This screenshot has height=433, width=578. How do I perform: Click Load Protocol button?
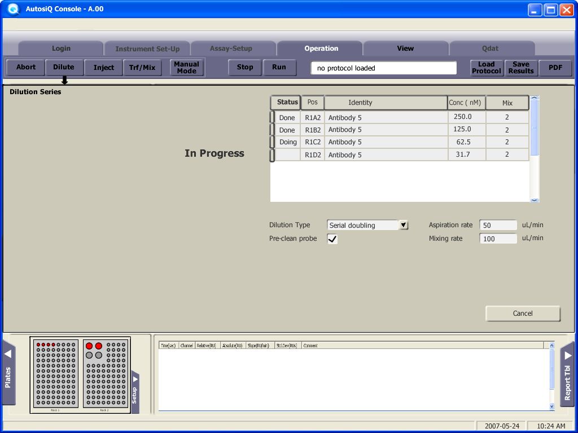click(486, 68)
